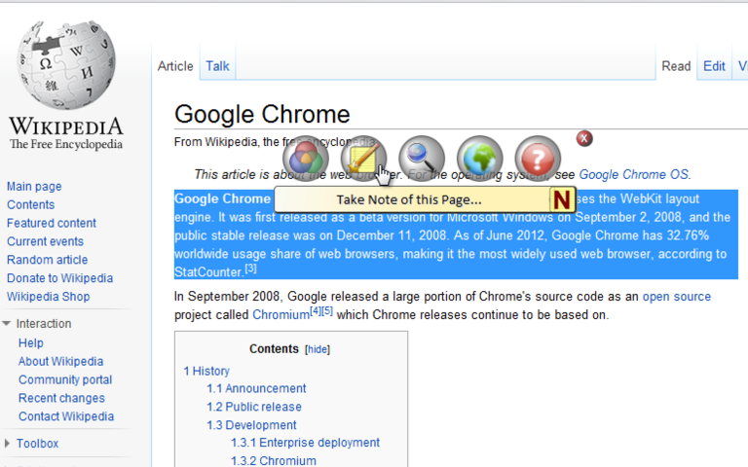Screen dimensions: 748x467
Task: Follow the Google Chrome OS link
Action: pos(634,174)
